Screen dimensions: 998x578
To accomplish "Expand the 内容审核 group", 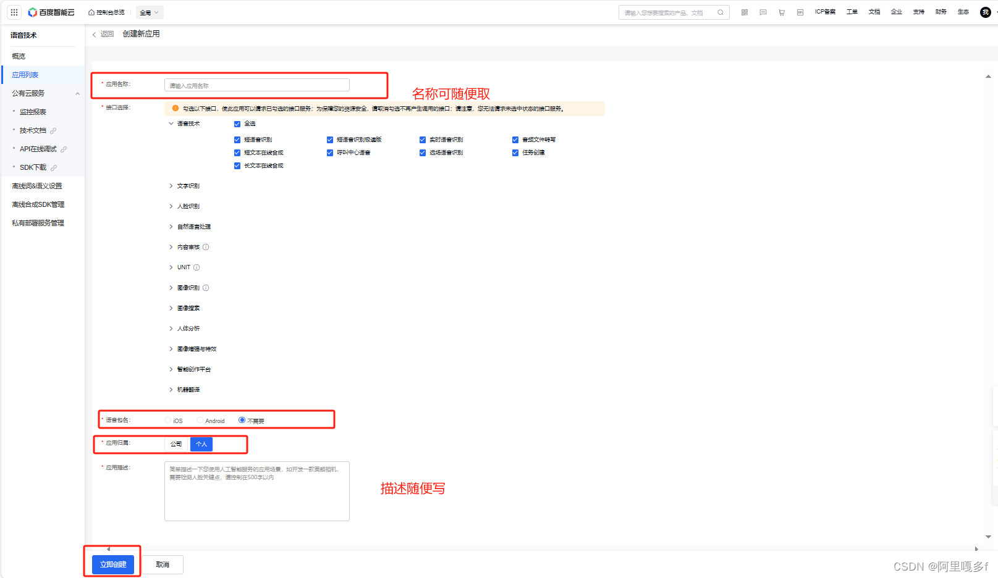I will pyautogui.click(x=171, y=247).
